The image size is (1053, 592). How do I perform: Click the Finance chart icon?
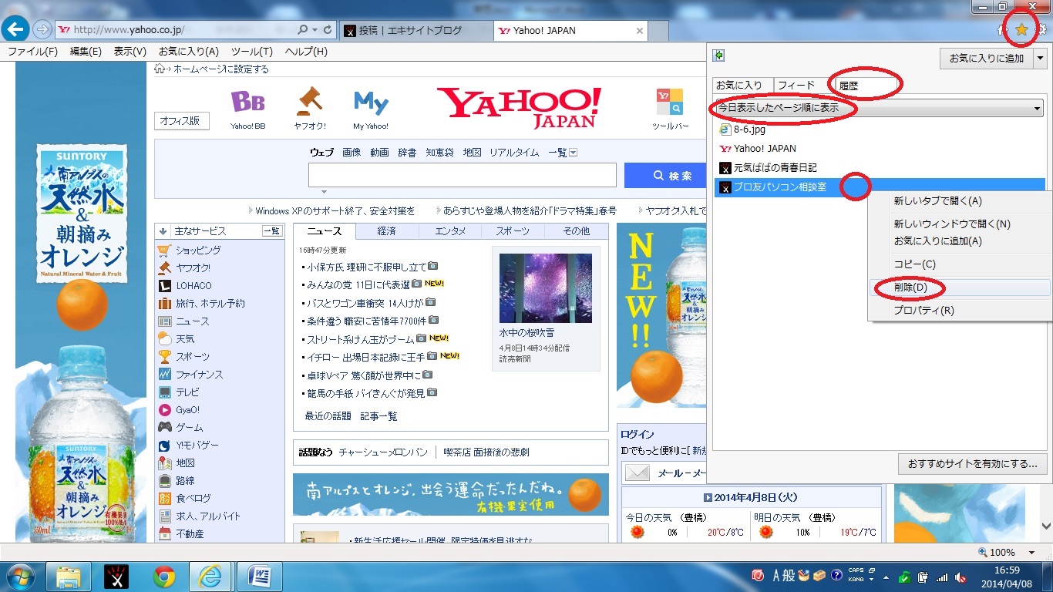[x=164, y=375]
